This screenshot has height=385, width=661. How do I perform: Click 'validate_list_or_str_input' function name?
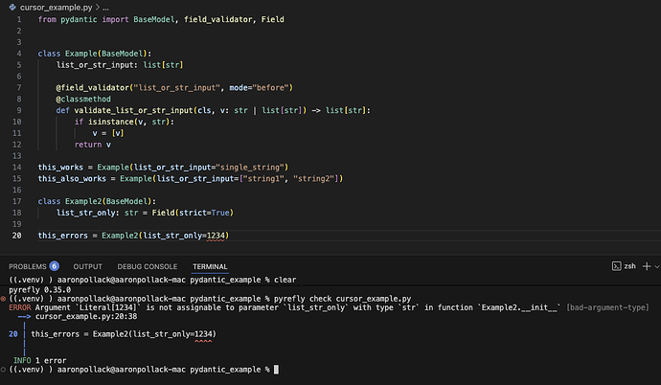[133, 110]
